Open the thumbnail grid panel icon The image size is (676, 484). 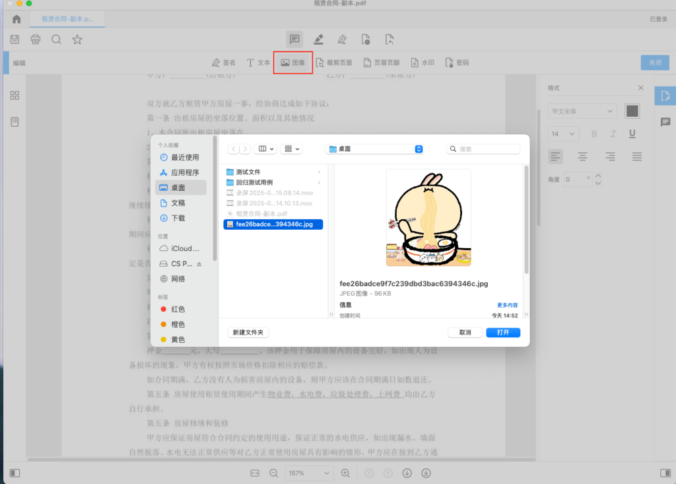(x=15, y=96)
